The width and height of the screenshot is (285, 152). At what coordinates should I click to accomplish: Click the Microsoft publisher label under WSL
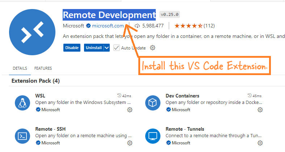[x=51, y=110]
